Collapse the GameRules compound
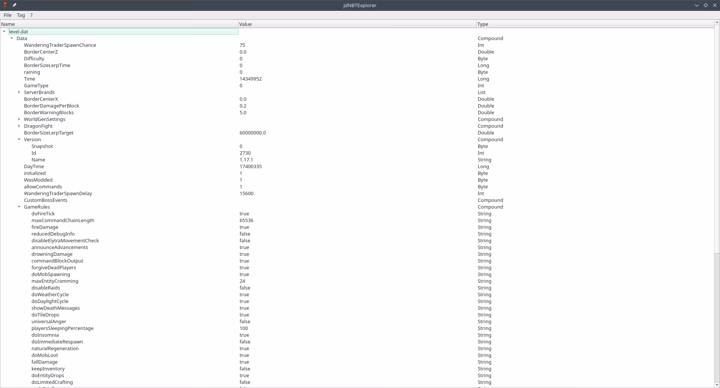 [x=19, y=207]
